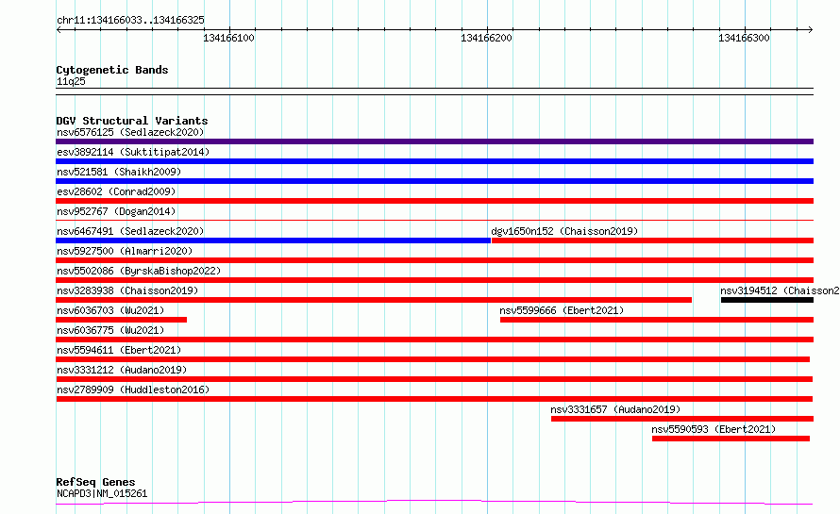
Task: Click the left arrowhead of the ruler
Action: [59, 29]
